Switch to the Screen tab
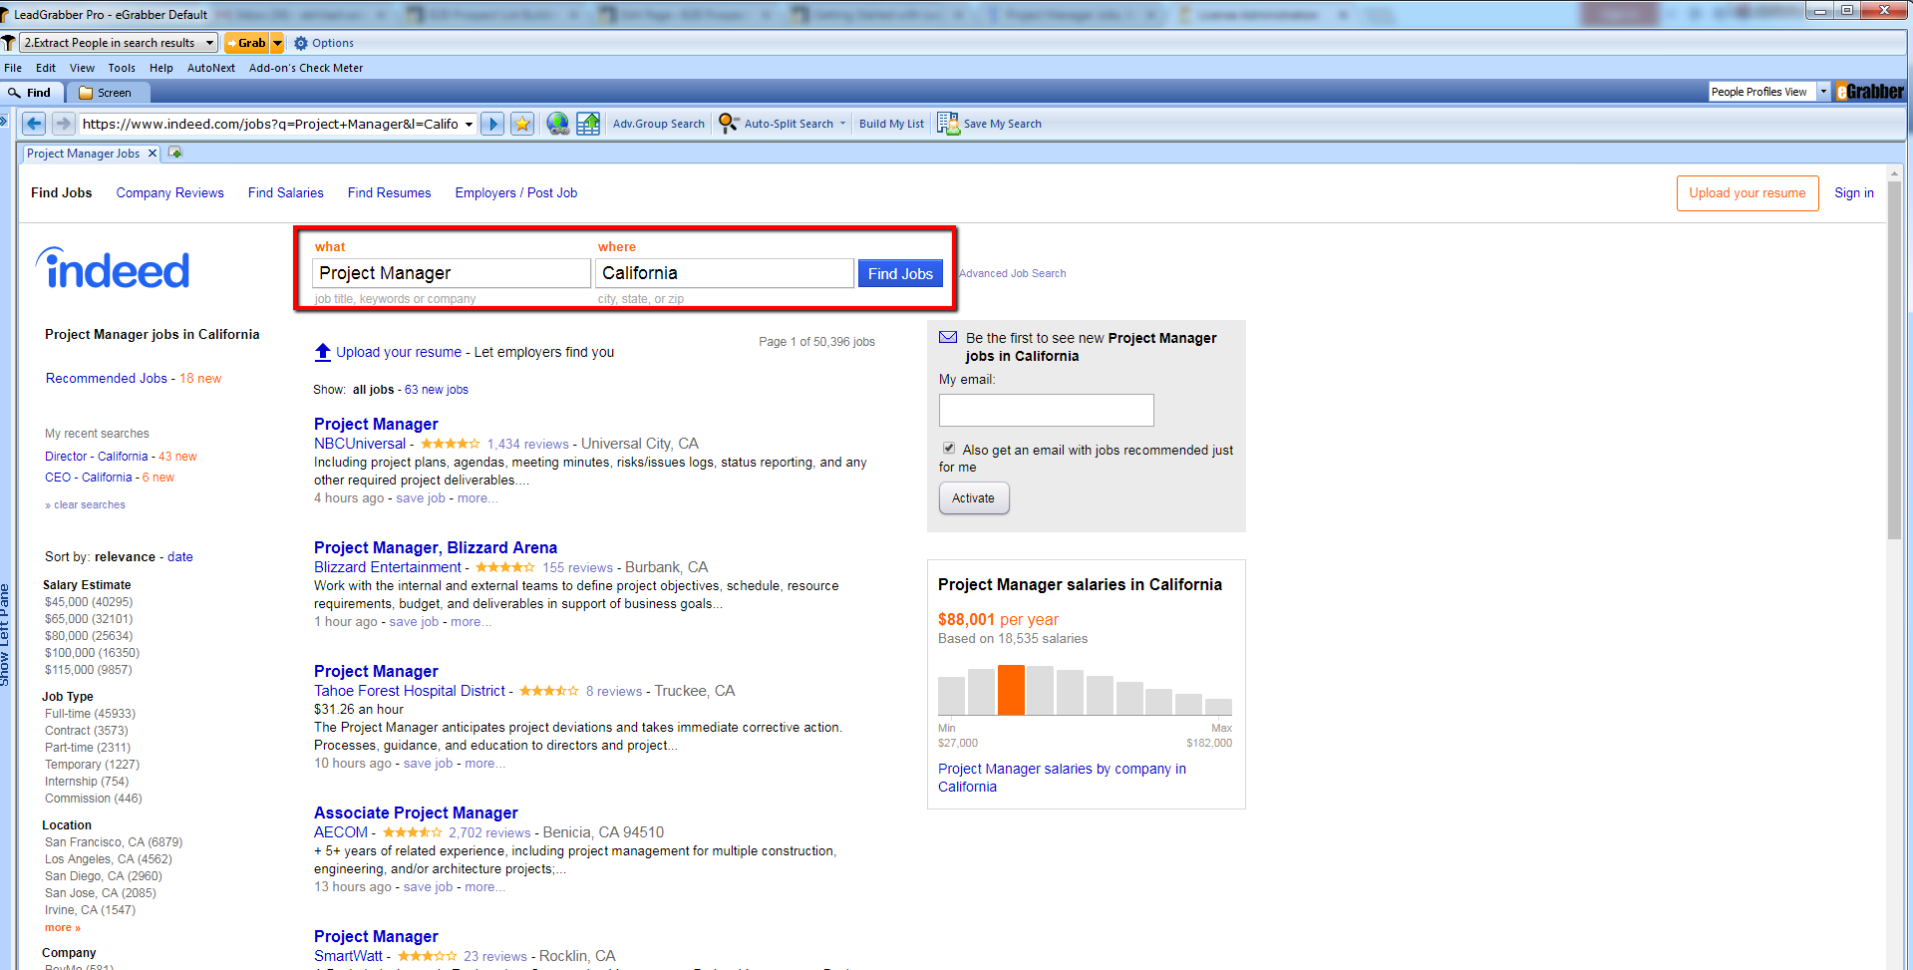The height and width of the screenshot is (970, 1913). coord(108,92)
